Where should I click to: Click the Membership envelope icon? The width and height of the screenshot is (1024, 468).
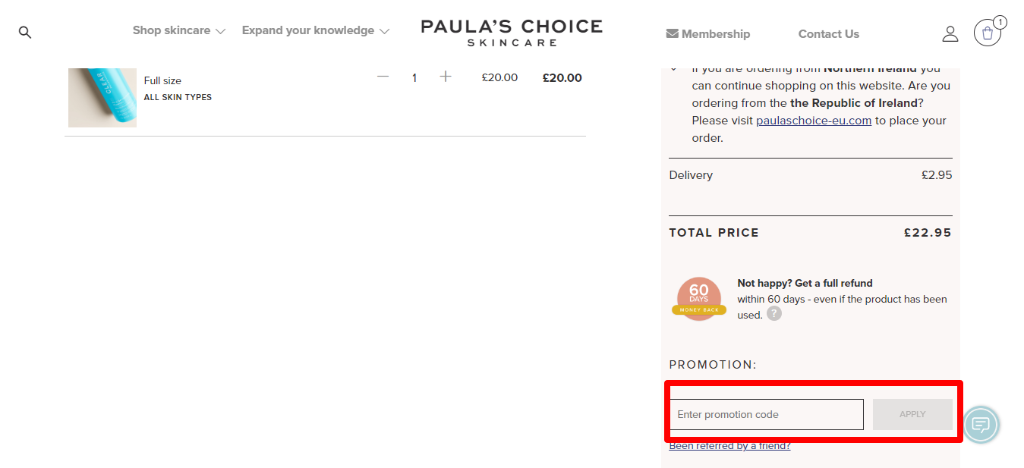(672, 33)
